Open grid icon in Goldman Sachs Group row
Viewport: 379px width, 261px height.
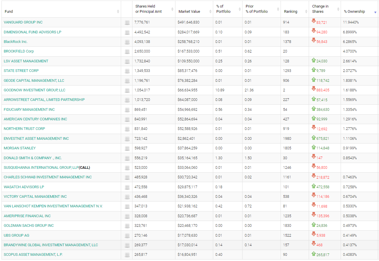pos(127,226)
